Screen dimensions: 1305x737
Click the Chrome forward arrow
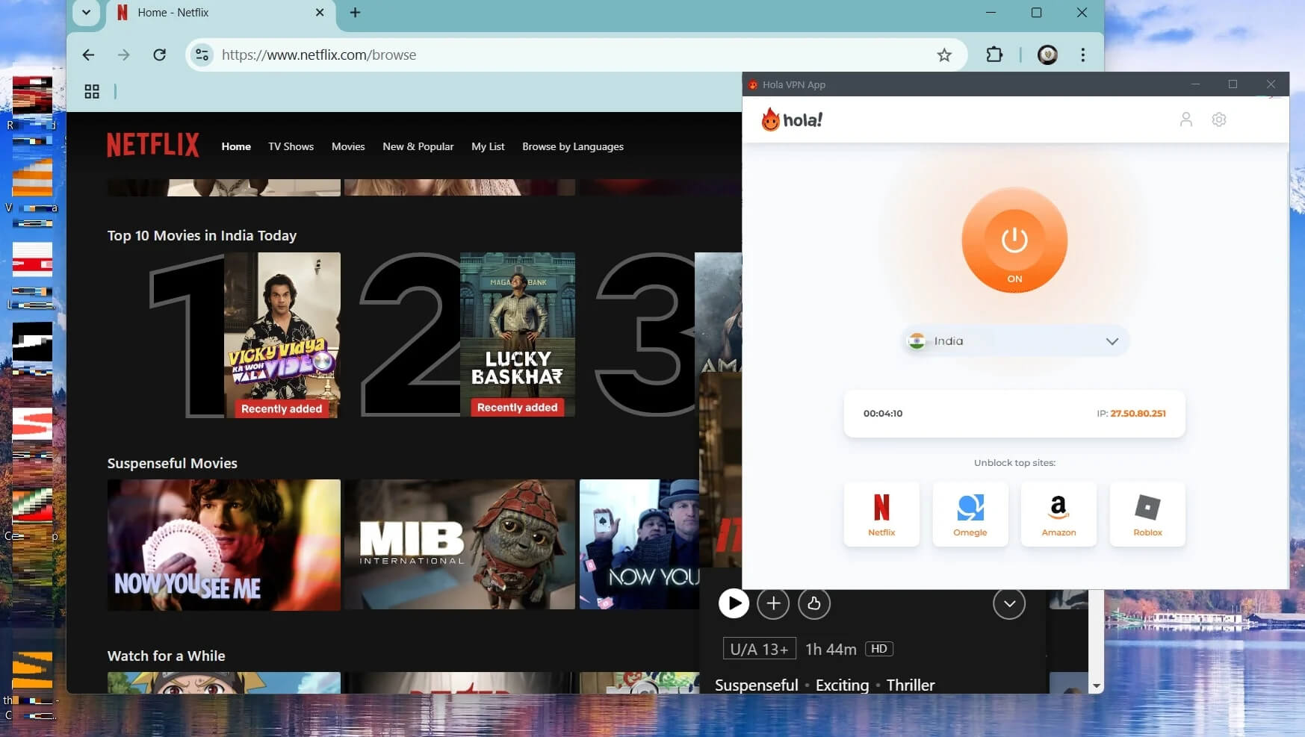click(x=124, y=55)
